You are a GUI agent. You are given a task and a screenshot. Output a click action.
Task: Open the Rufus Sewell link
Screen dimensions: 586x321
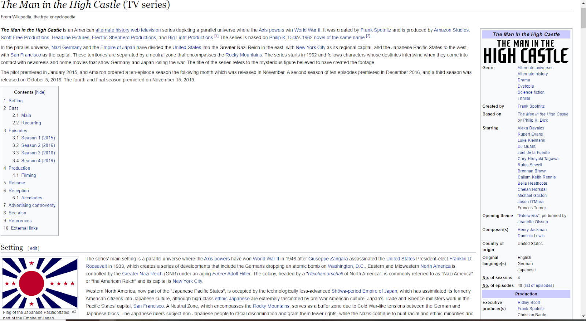pyautogui.click(x=530, y=165)
